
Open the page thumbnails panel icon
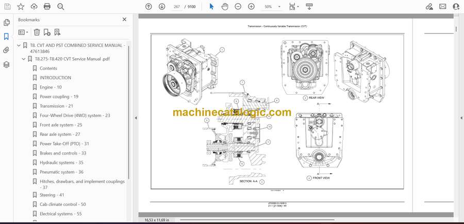[x=7, y=23]
